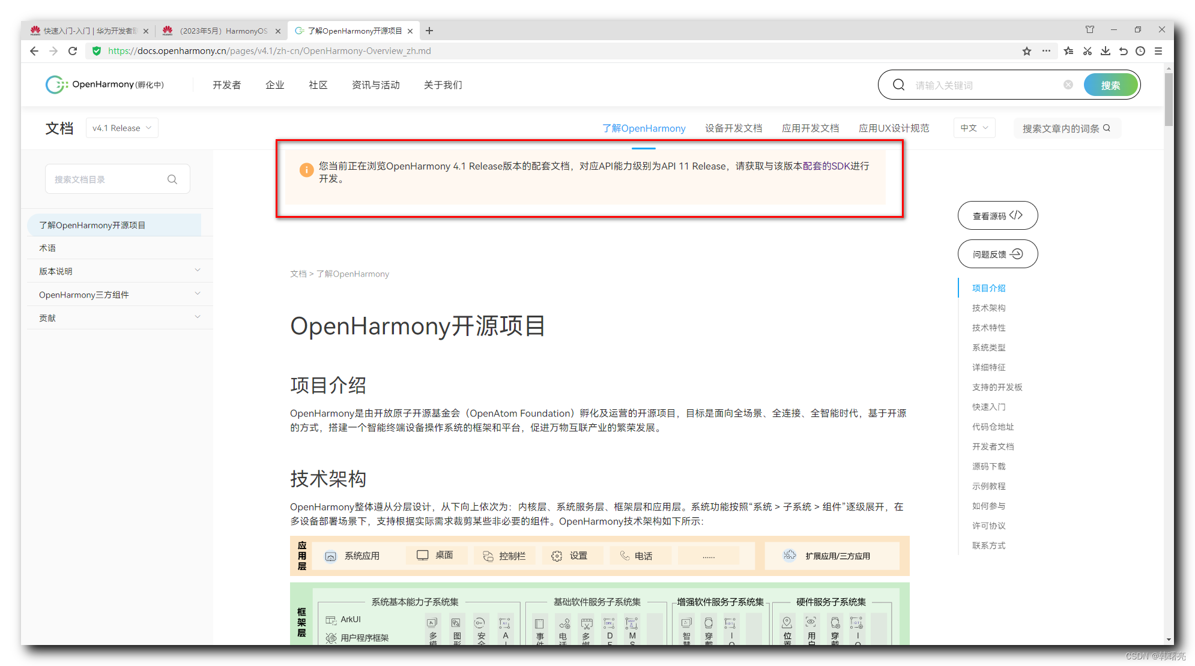This screenshot has height=666, width=1195.
Task: Expand the 版本说明 sidebar section
Action: coord(198,271)
